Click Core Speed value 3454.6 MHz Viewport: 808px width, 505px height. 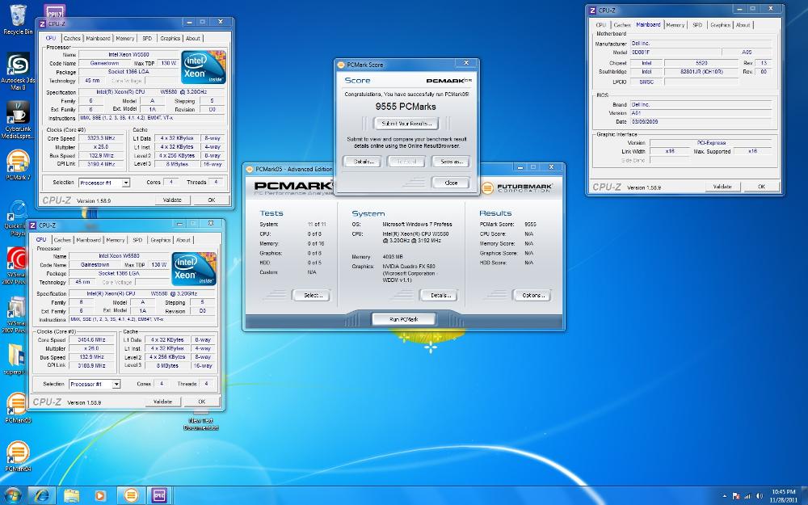(92, 340)
